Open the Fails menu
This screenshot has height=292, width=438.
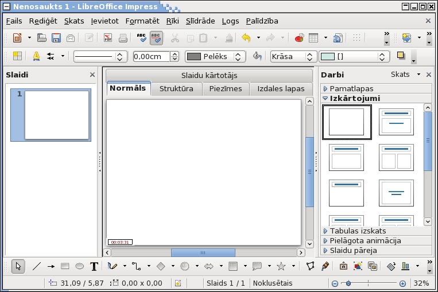[x=14, y=21]
